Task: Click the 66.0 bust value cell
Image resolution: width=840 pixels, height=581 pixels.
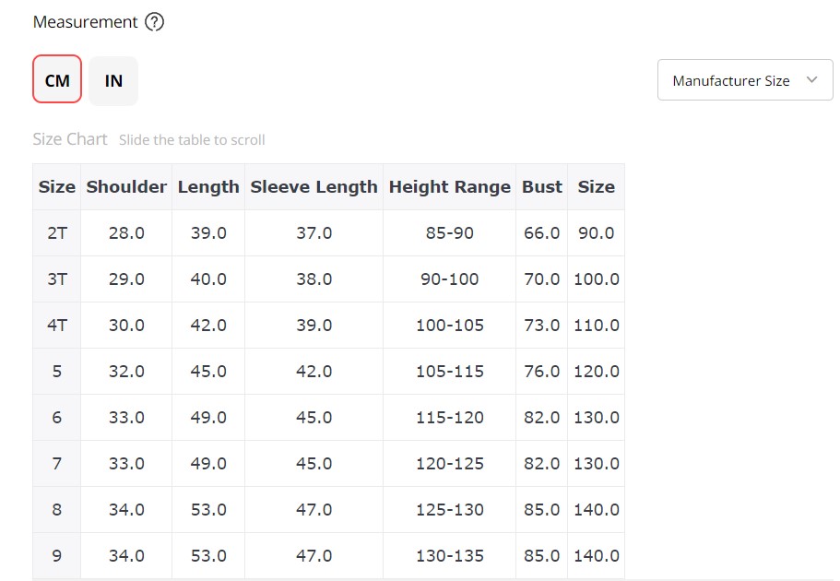Action: point(541,232)
